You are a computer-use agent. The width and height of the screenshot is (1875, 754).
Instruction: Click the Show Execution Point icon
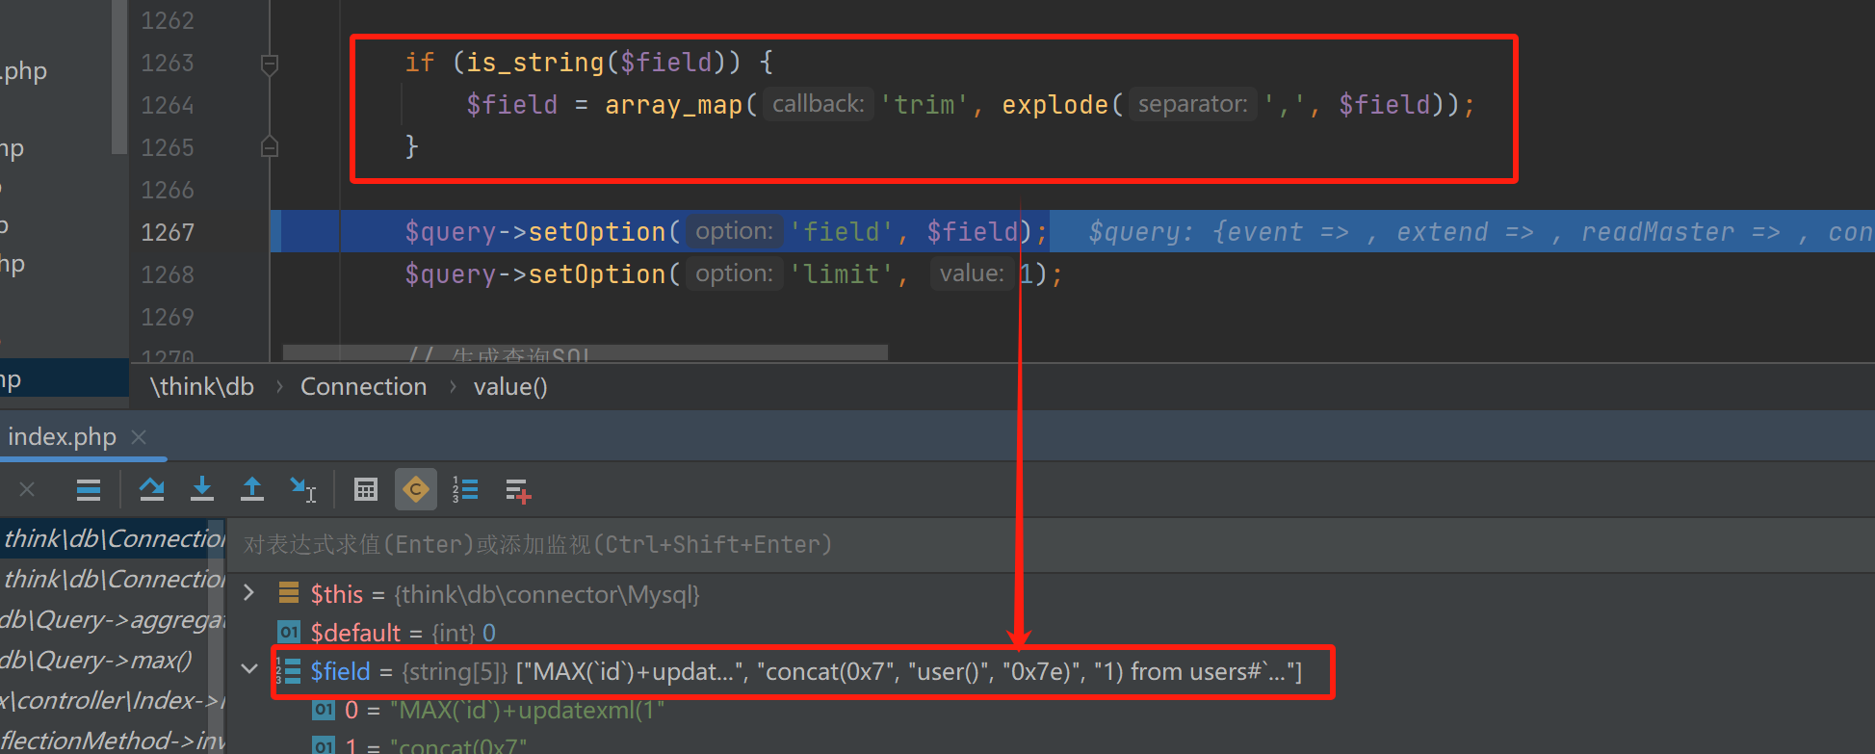click(x=88, y=489)
